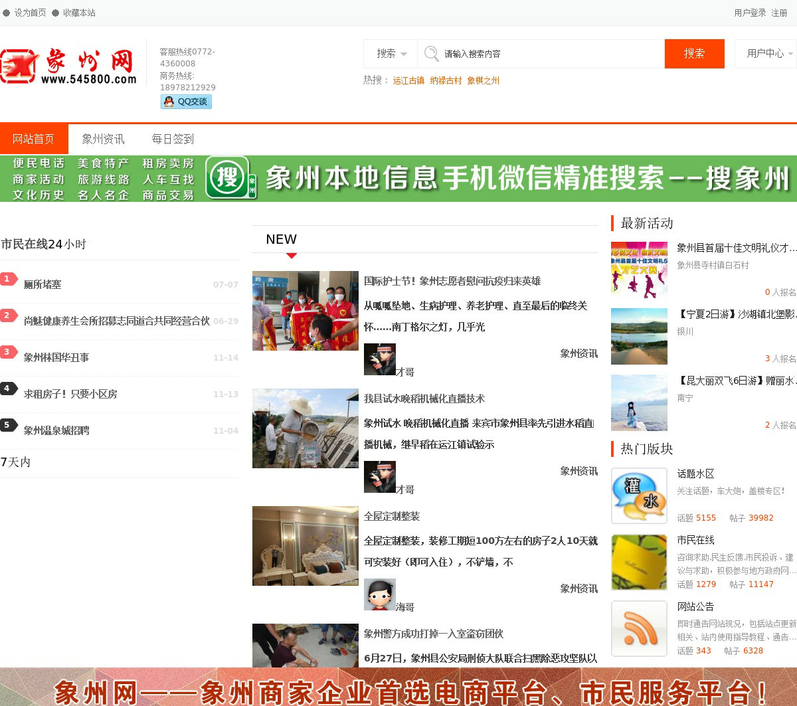
Task: Go to 每日签到 tab
Action: click(173, 139)
